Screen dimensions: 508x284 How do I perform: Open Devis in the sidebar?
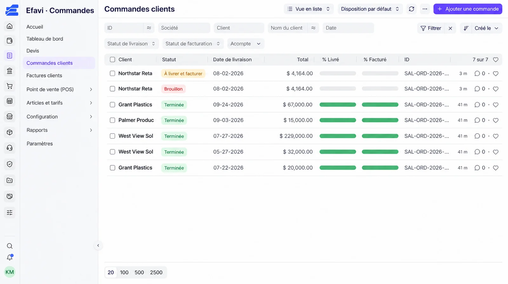tap(33, 51)
